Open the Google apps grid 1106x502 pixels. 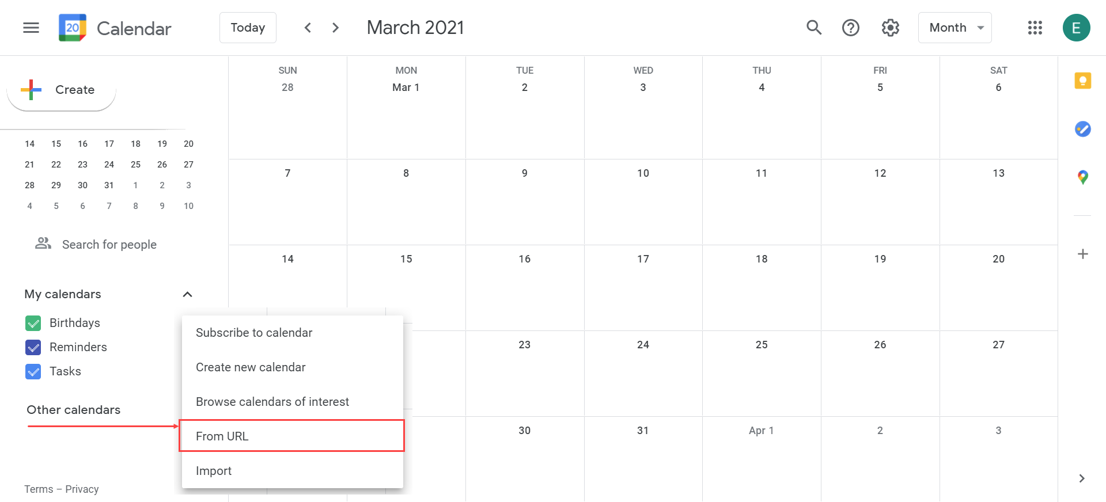[1035, 28]
